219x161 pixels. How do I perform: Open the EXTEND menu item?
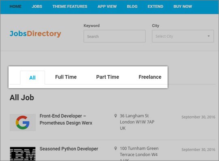pos(155,6)
